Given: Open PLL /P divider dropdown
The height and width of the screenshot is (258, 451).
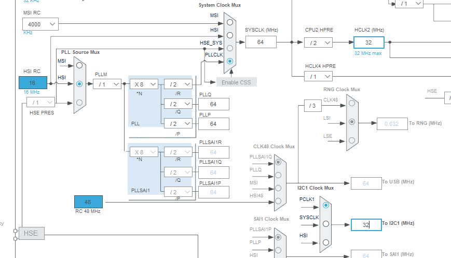Looking at the screenshot, I should pos(178,123).
